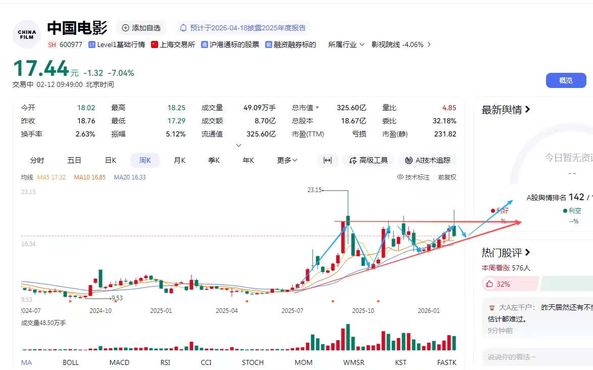The width and height of the screenshot is (593, 370).
Task: Click the bell icon for 2025年度报告 notice
Action: (183, 28)
